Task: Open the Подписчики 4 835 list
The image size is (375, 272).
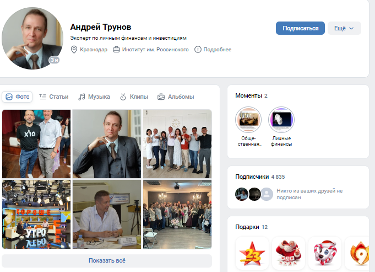Action: coord(260,177)
